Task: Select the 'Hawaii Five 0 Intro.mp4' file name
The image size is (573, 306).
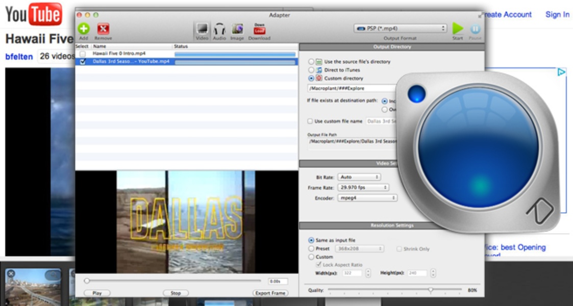Action: [x=119, y=54]
